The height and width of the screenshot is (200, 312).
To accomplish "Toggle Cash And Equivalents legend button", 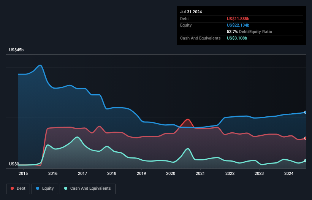I will coord(87,189).
